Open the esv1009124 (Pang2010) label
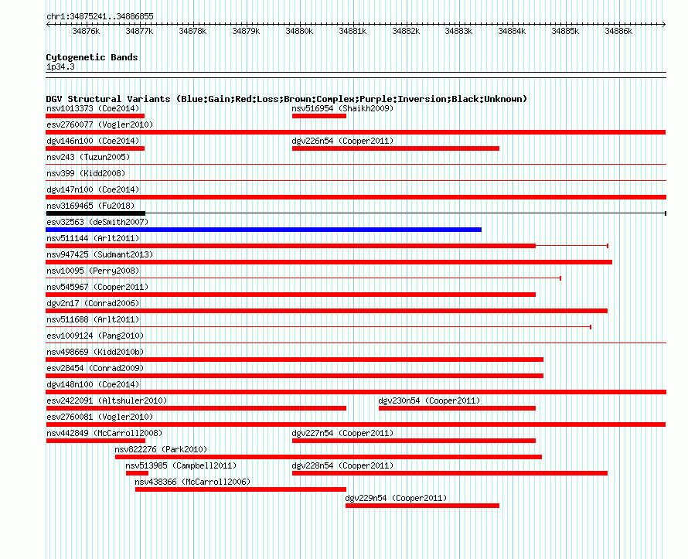 [x=95, y=336]
